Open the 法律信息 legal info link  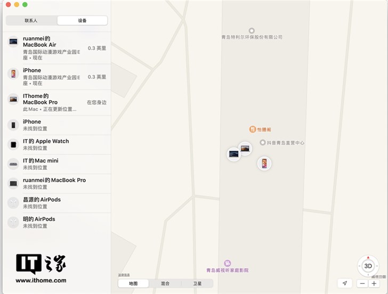click(124, 275)
